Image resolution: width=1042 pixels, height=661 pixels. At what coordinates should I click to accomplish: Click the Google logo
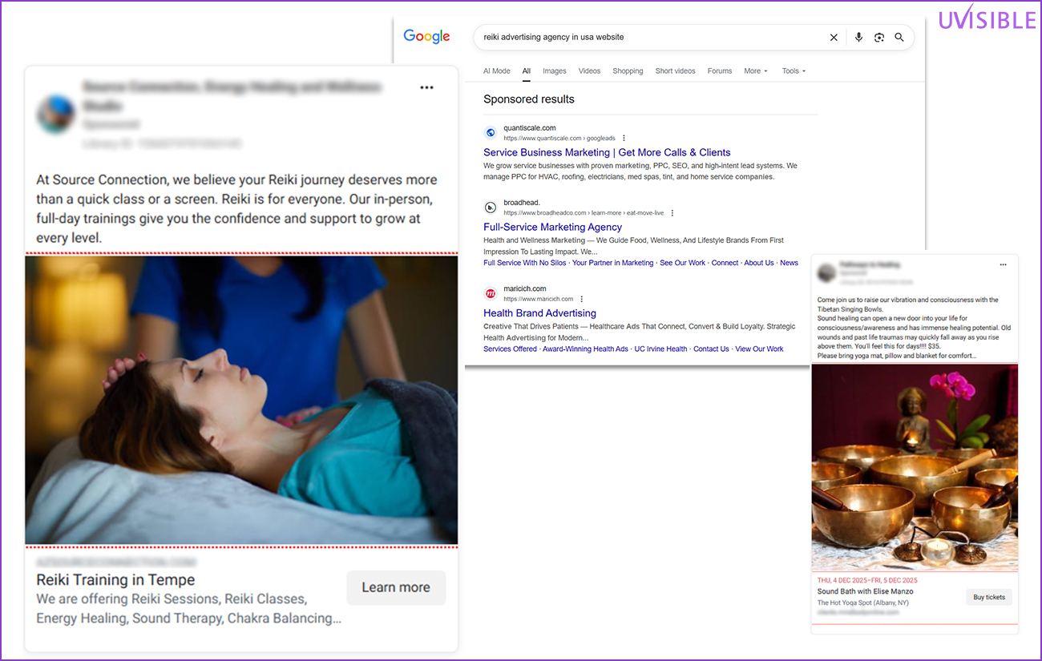click(426, 37)
